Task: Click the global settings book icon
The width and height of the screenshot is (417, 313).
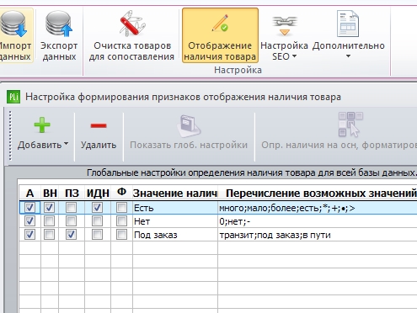Action: (189, 126)
